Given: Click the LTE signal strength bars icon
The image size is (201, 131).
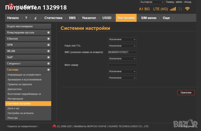Looking at the screenshot, I should click(173, 9).
